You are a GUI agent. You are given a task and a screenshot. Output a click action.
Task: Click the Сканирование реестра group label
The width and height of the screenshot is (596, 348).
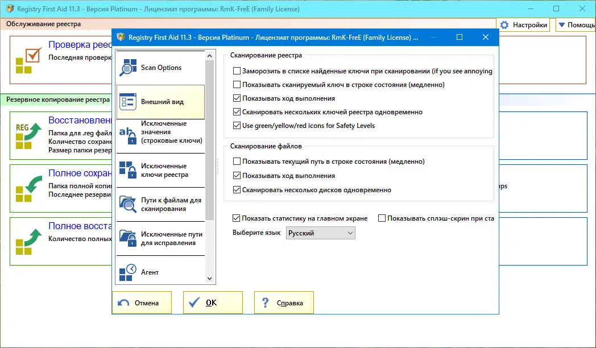click(266, 55)
